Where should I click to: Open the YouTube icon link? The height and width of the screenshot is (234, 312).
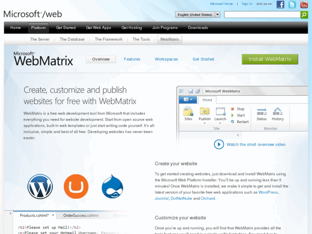coord(304,4)
